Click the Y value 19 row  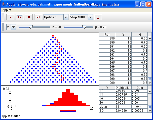124,99
